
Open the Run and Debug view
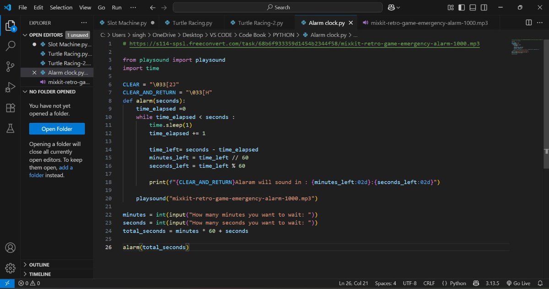pyautogui.click(x=10, y=87)
